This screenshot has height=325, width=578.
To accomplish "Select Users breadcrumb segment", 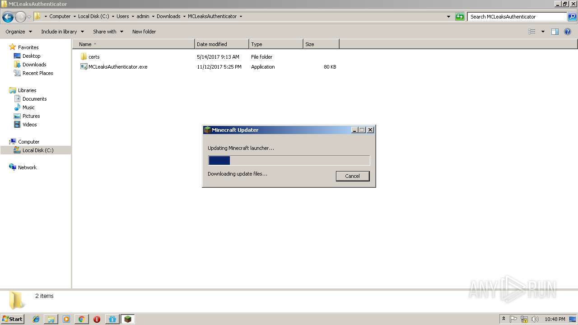I will [123, 16].
